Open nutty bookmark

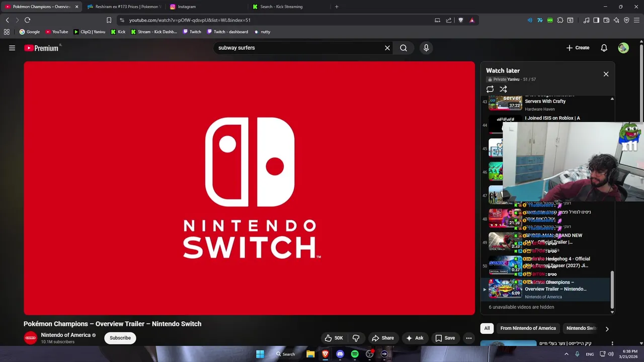point(262,32)
